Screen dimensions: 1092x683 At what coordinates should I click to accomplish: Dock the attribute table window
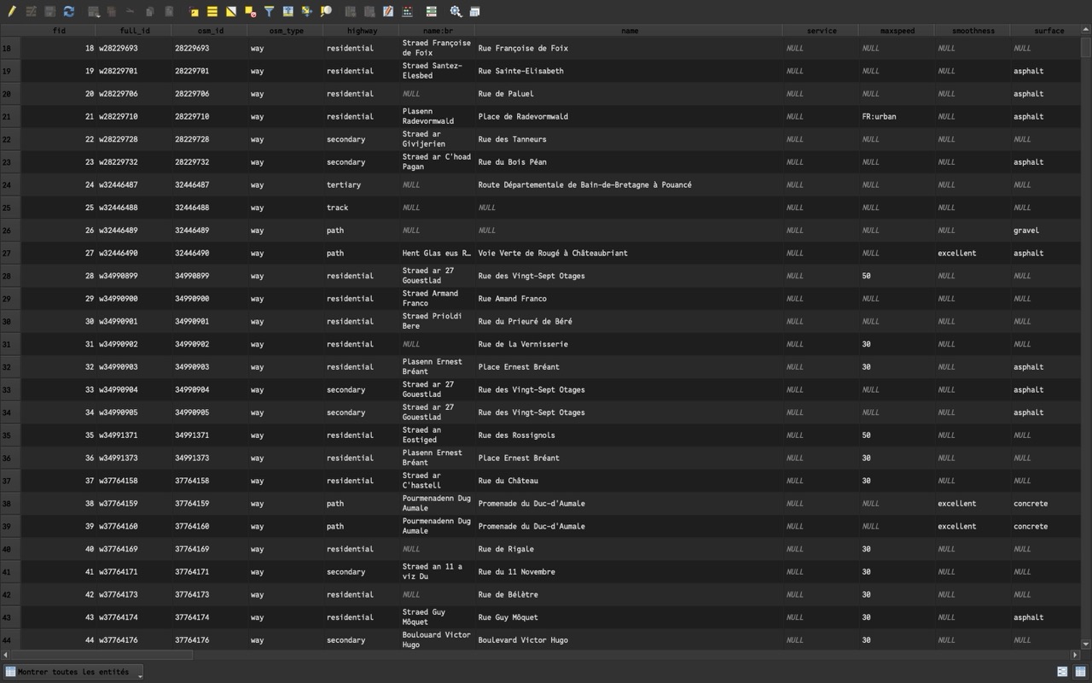[474, 12]
